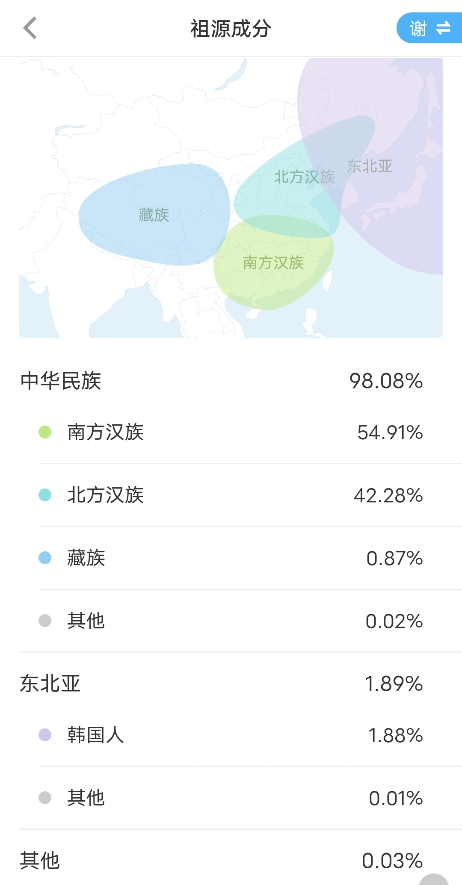
Task: Tap the blue 藏族 legend dot
Action: [x=45, y=558]
